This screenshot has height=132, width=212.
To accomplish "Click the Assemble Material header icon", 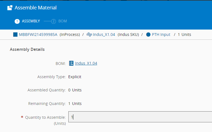I will tap(10, 8).
